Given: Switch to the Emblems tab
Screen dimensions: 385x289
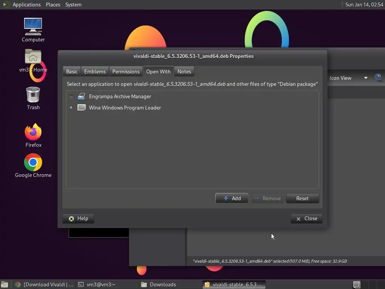Looking at the screenshot, I should click(95, 71).
